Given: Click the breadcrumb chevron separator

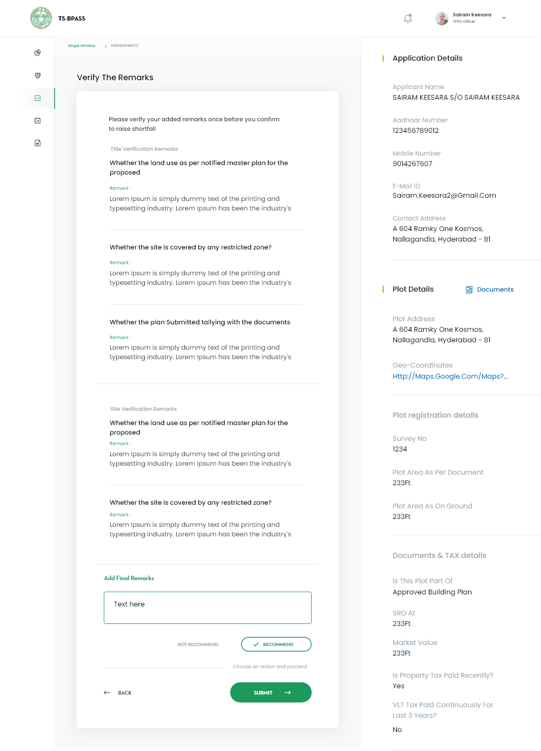Looking at the screenshot, I should (x=105, y=46).
